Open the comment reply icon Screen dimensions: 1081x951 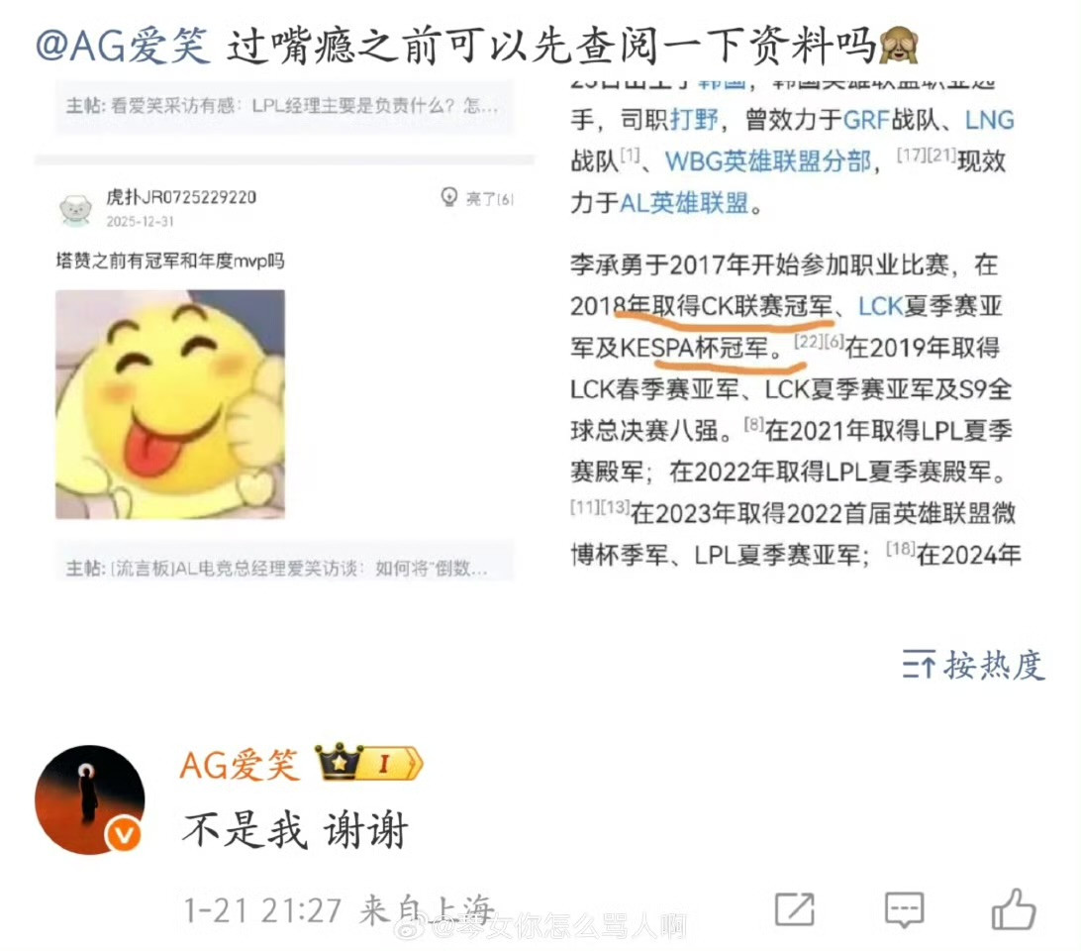click(x=904, y=909)
